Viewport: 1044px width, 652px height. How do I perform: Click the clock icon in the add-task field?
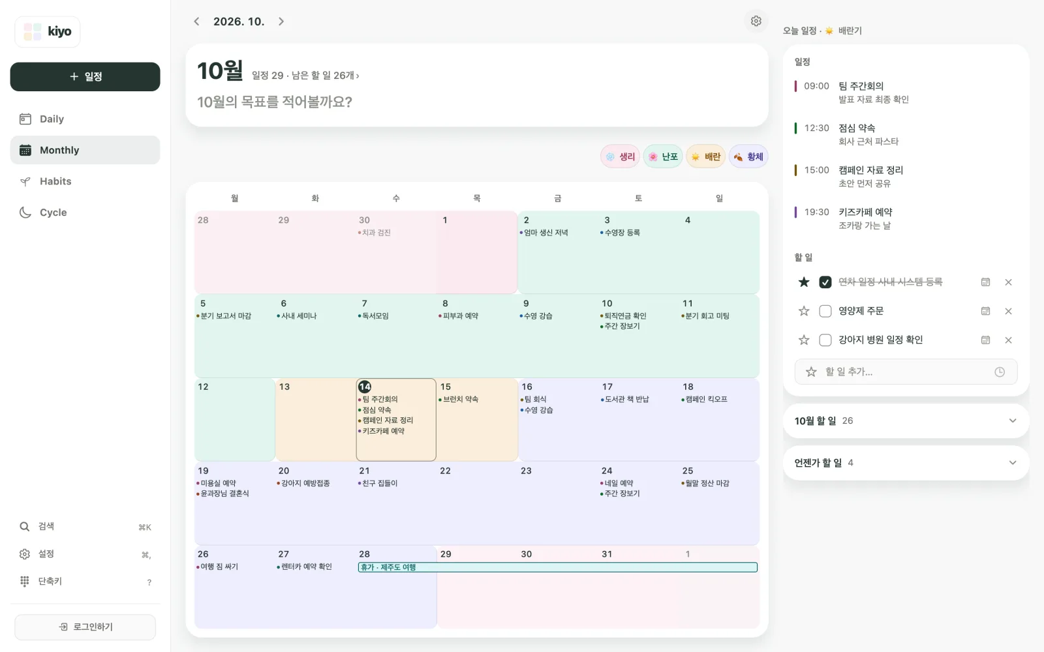pos(1000,372)
